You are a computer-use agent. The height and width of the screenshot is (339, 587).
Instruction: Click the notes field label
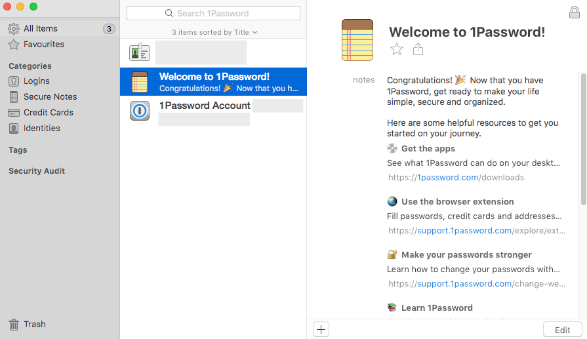tap(363, 80)
